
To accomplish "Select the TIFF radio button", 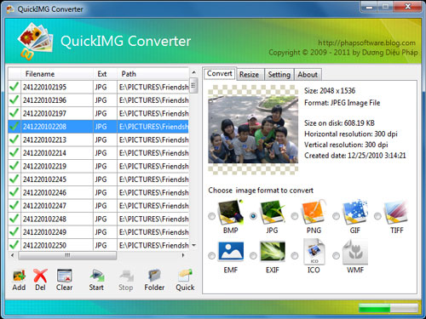I will click(377, 216).
